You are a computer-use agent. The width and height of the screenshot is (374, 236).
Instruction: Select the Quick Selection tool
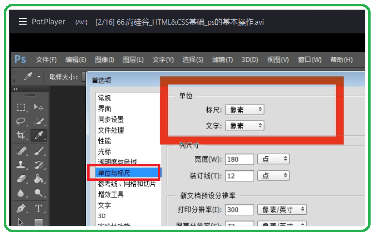pyautogui.click(x=39, y=121)
